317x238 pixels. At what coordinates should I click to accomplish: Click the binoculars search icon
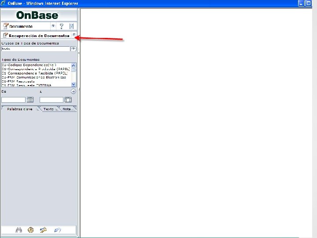point(18,230)
